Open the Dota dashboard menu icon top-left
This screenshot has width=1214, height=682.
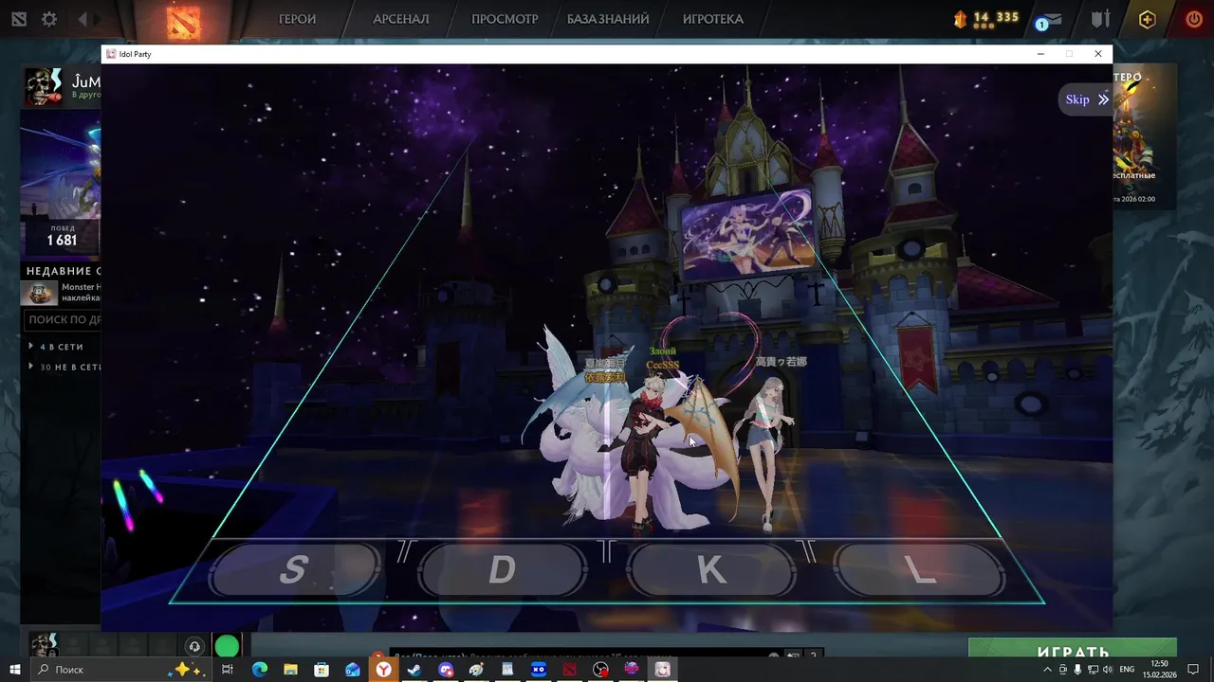coord(19,19)
